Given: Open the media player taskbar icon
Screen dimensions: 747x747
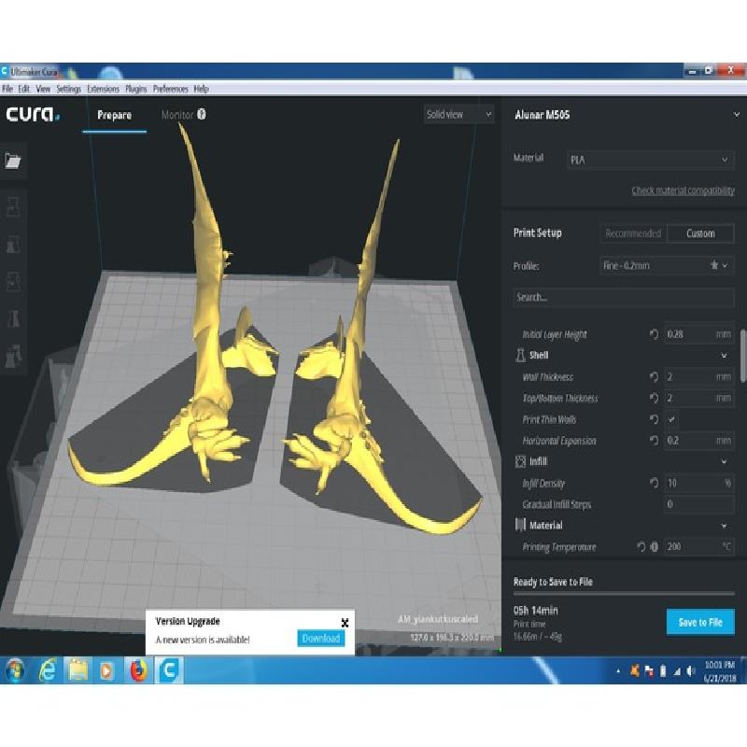Looking at the screenshot, I should (x=107, y=670).
